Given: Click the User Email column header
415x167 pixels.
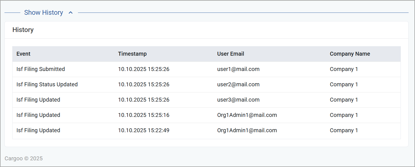Looking at the screenshot, I should point(231,54).
